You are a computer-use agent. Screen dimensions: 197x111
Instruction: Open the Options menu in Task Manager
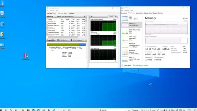click(x=127, y=10)
